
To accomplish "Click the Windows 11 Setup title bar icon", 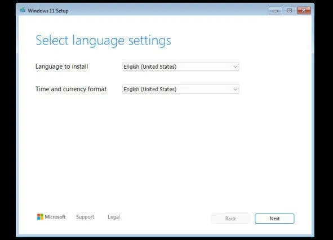I will point(23,10).
